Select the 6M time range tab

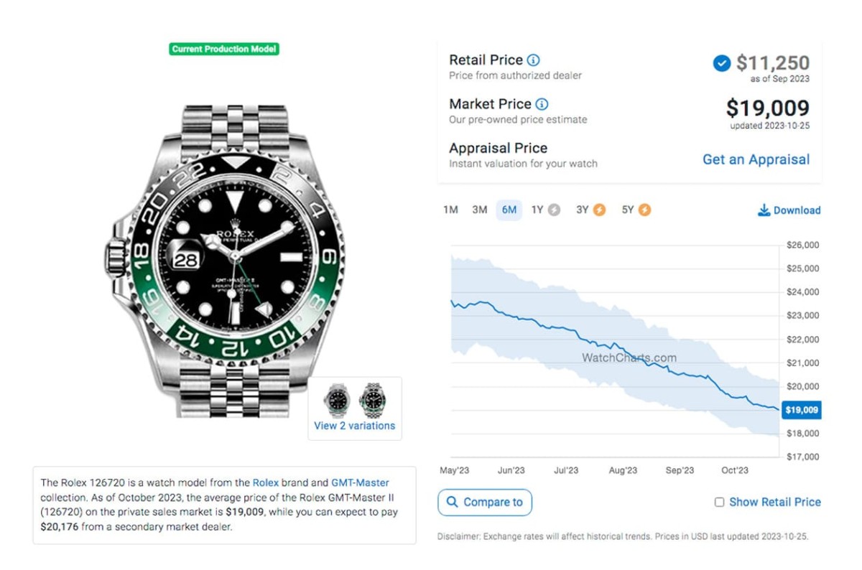509,210
